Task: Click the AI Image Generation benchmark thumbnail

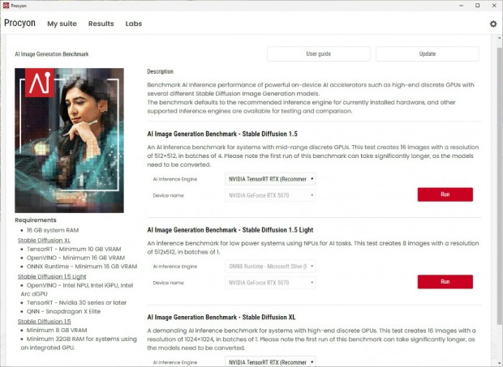Action: click(69, 140)
